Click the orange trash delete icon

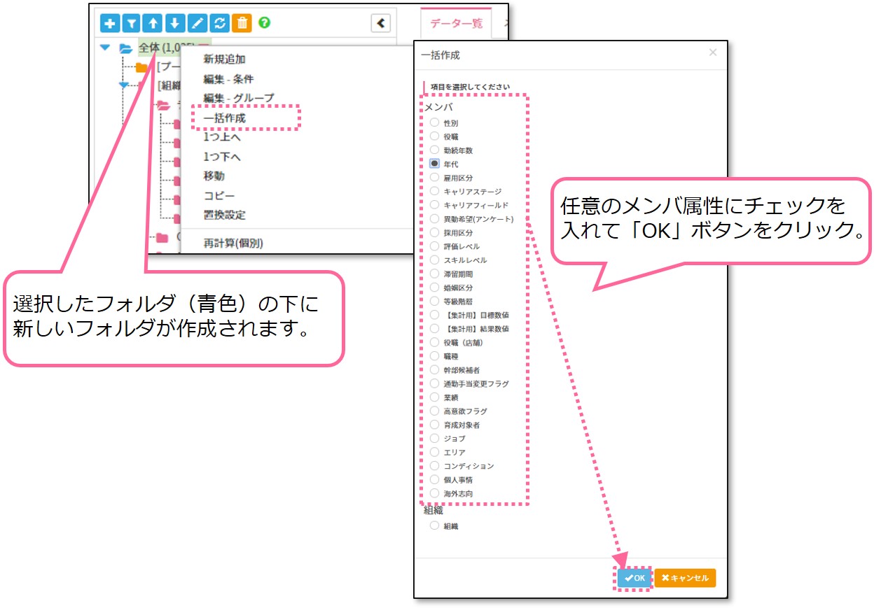[x=242, y=23]
